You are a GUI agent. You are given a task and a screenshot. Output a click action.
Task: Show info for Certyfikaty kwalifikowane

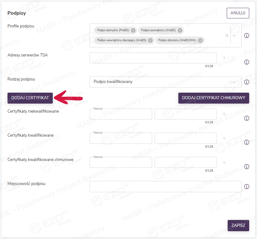246,142
